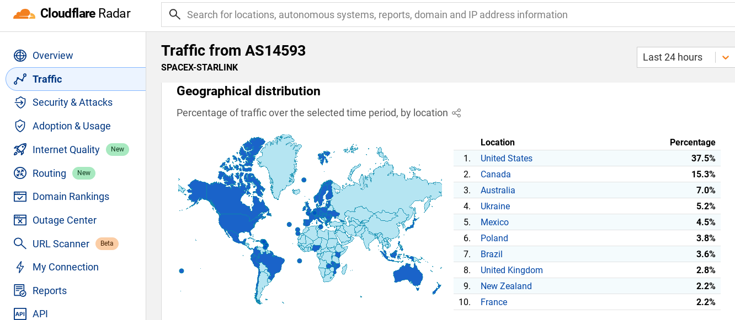Click the 15.3% value for Canada

(704, 175)
